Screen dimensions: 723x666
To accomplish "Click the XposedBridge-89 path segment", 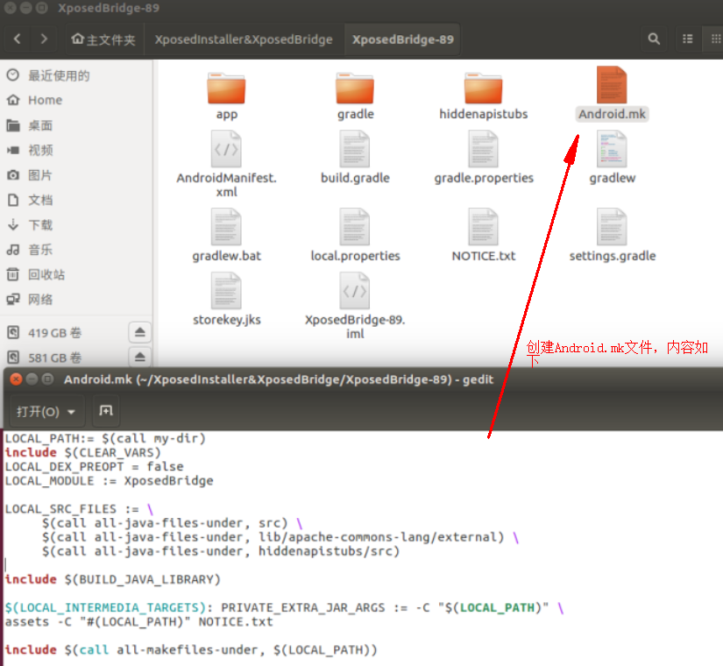I will tap(402, 39).
